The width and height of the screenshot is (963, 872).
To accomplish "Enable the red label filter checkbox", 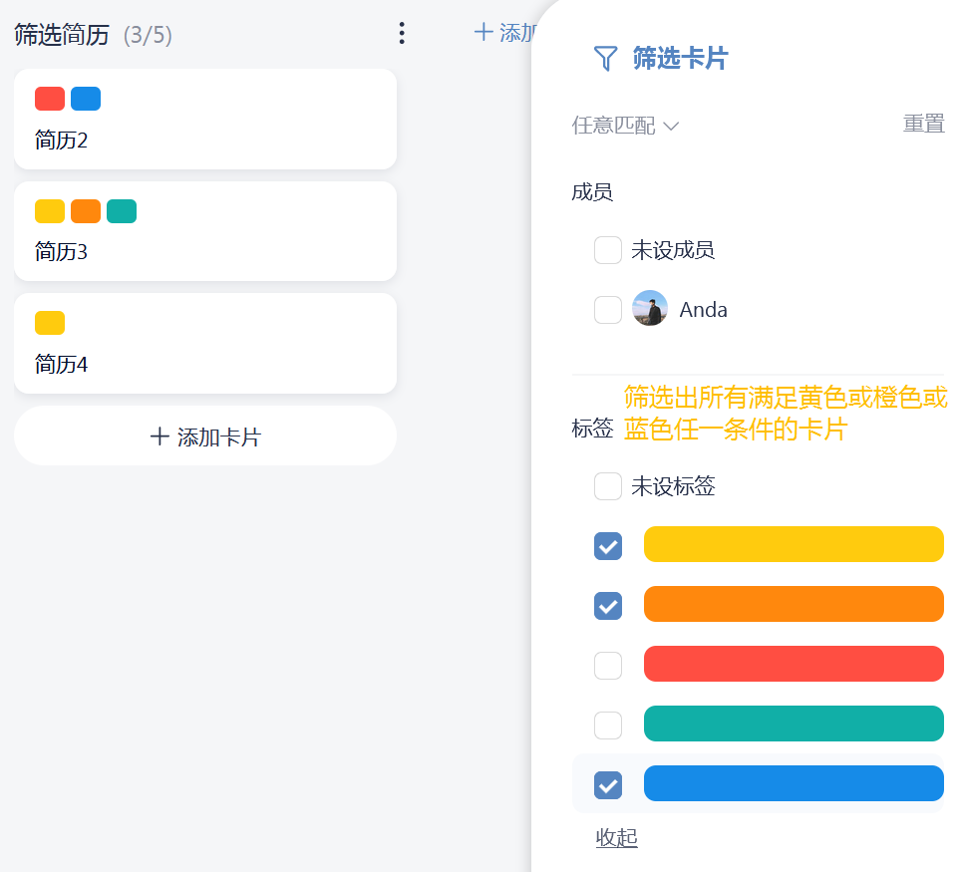I will pyautogui.click(x=608, y=666).
